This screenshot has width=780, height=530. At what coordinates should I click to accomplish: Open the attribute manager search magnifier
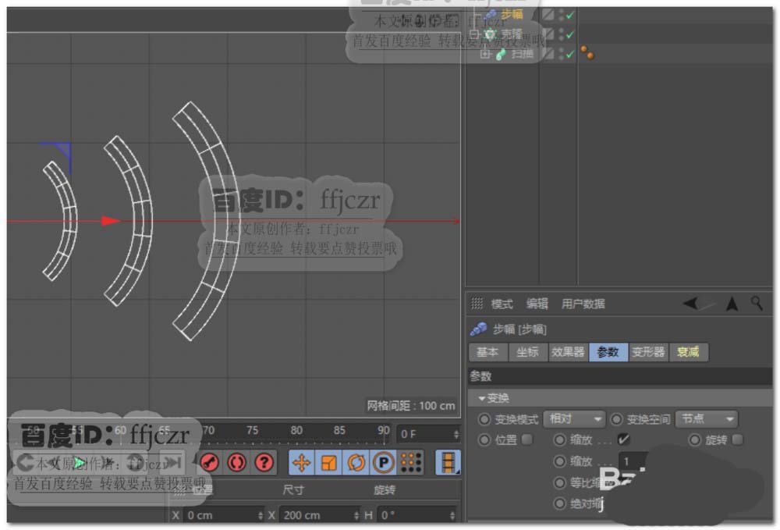click(x=757, y=303)
